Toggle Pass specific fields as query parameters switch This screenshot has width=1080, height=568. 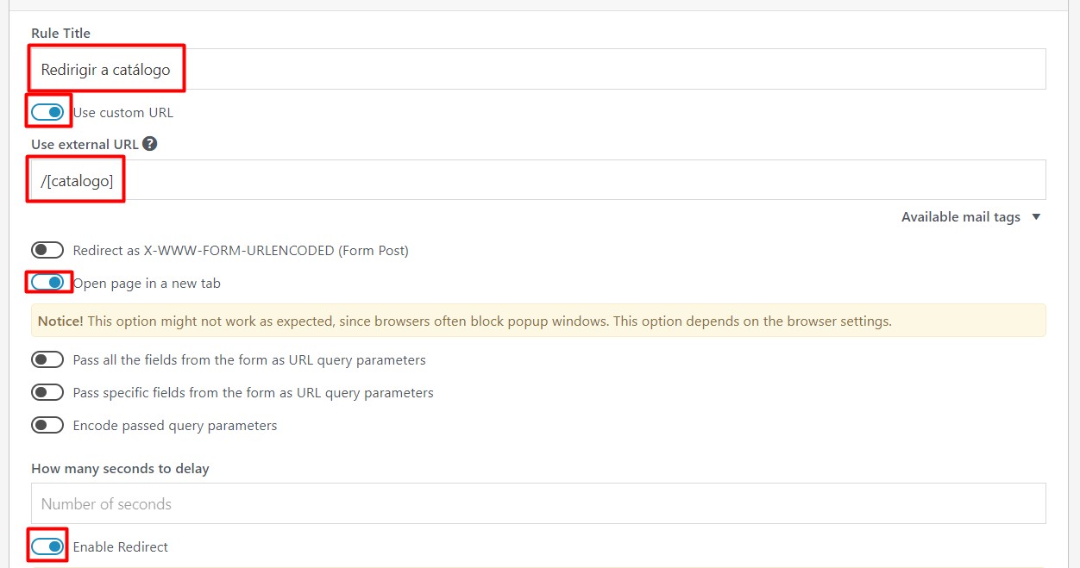(x=47, y=392)
